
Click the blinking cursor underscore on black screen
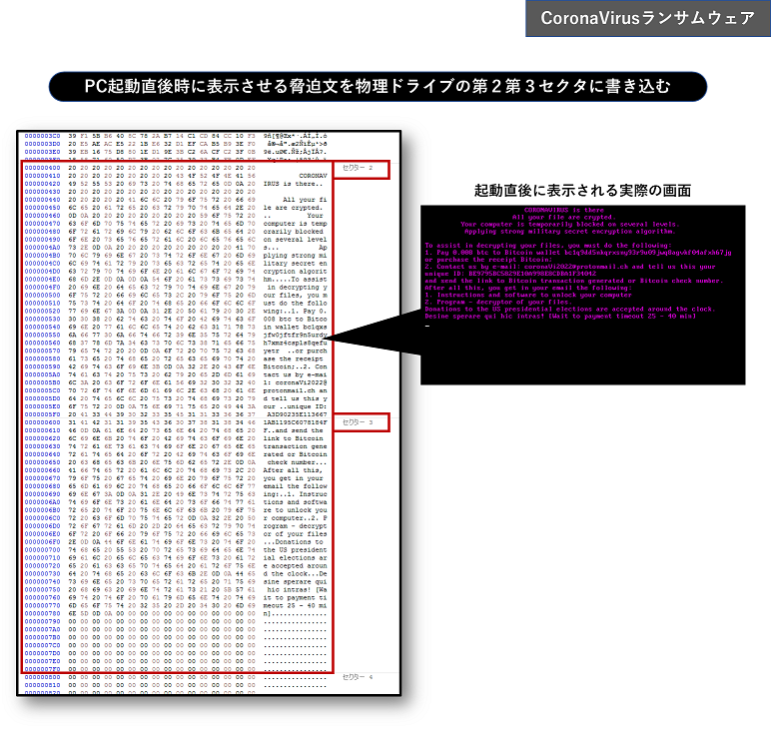pos(427,326)
